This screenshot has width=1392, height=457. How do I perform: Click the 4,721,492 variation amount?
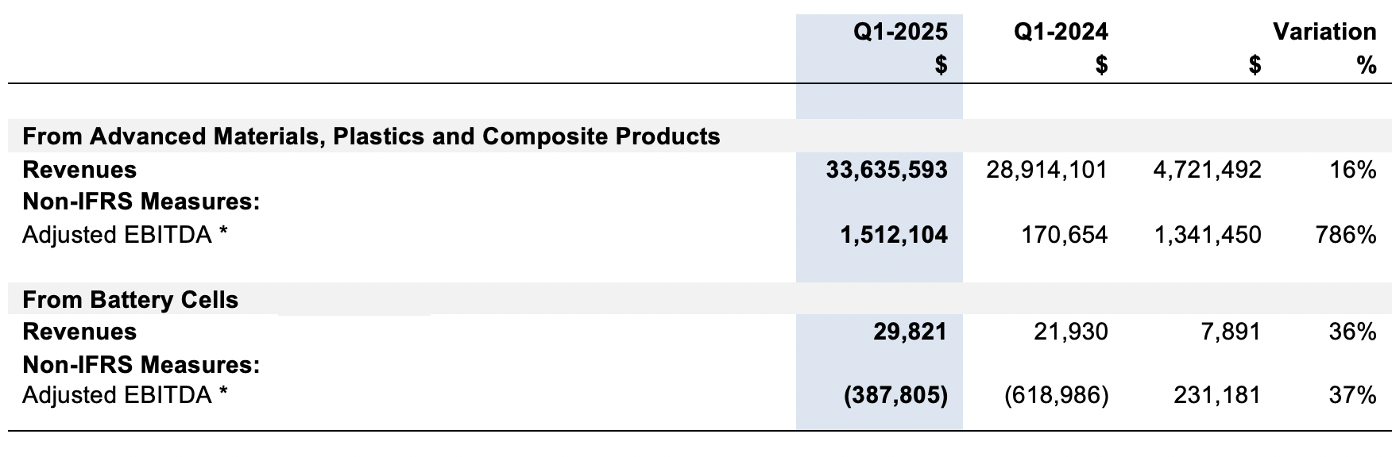point(1207,170)
